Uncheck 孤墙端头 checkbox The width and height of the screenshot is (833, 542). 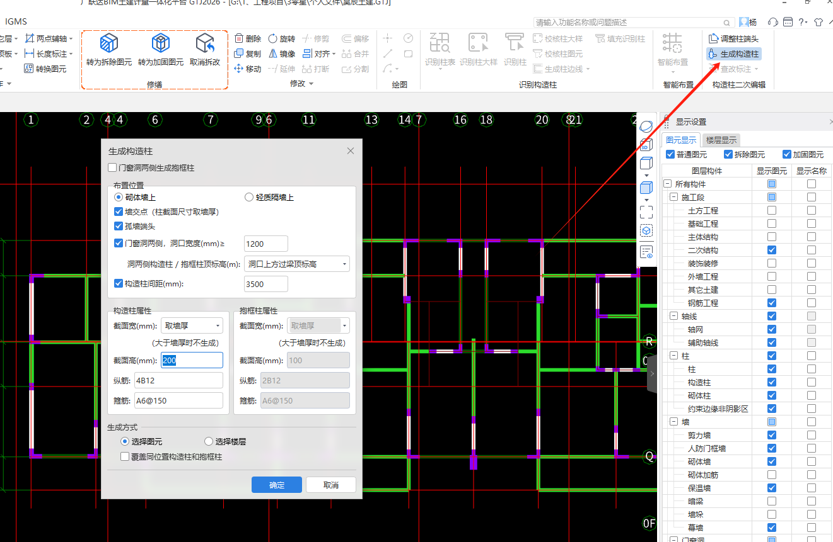[x=119, y=226]
